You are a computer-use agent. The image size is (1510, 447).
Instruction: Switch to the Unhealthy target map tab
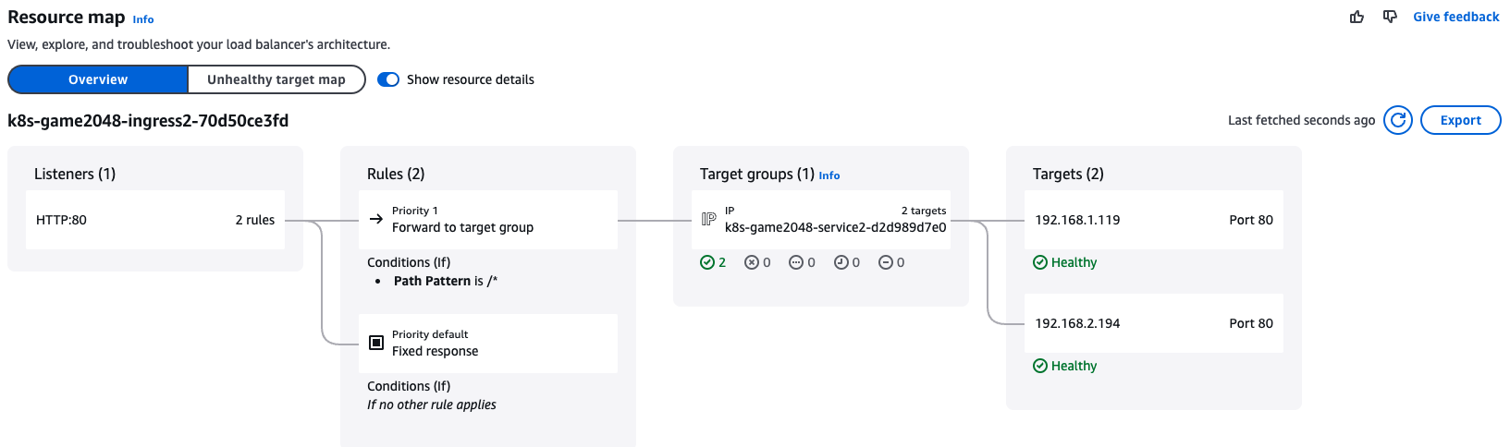pos(276,79)
